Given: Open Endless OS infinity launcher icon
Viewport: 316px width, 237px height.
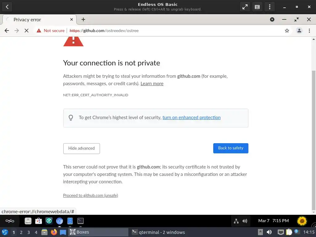Looking at the screenshot, I should click(10, 221).
